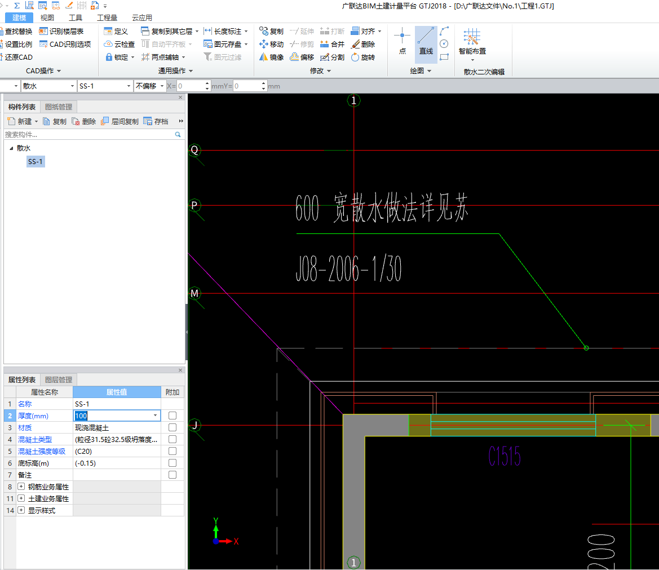
Task: Click the 删除 delete tool in ribbon
Action: click(363, 44)
